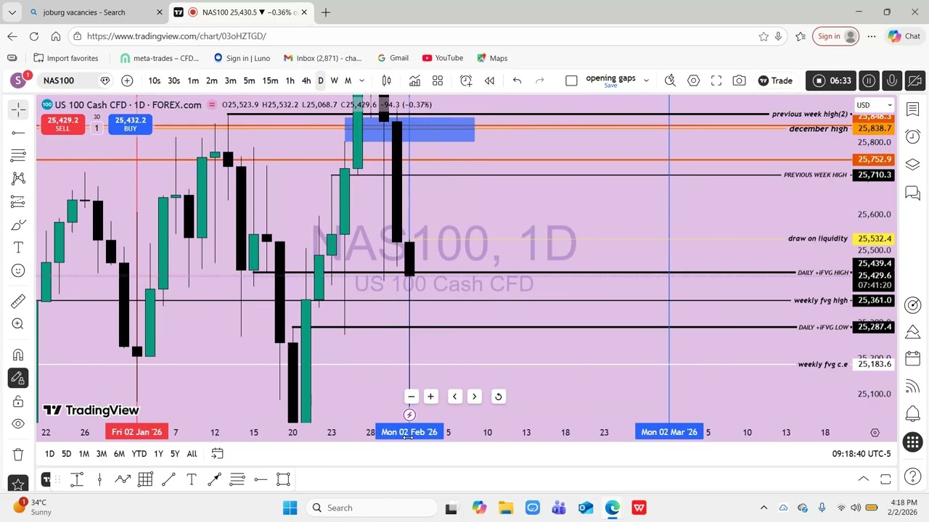Mute the recording microphone
Viewport: 929px width, 522px height.
892,80
